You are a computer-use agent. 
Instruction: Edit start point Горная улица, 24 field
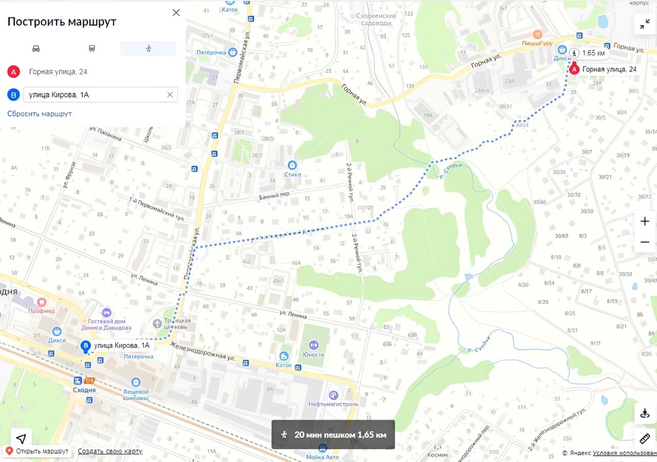[58, 72]
